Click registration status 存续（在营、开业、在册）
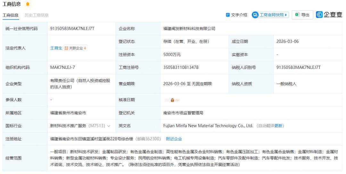The height and width of the screenshot is (174, 346). click(186, 42)
